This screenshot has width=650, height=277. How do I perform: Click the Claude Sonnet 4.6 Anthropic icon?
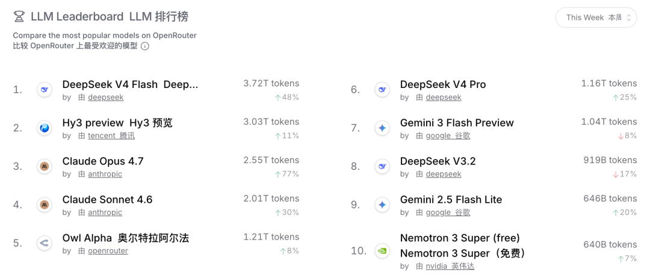[44, 204]
